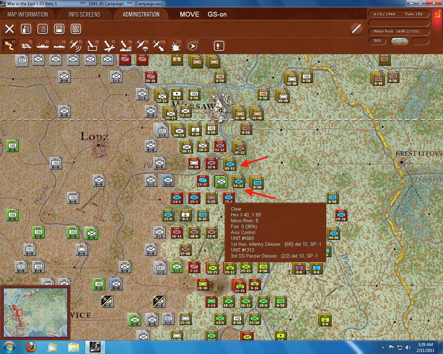The height and width of the screenshot is (354, 443).
Task: Activate F5 air recon mode
Action: pos(76,46)
